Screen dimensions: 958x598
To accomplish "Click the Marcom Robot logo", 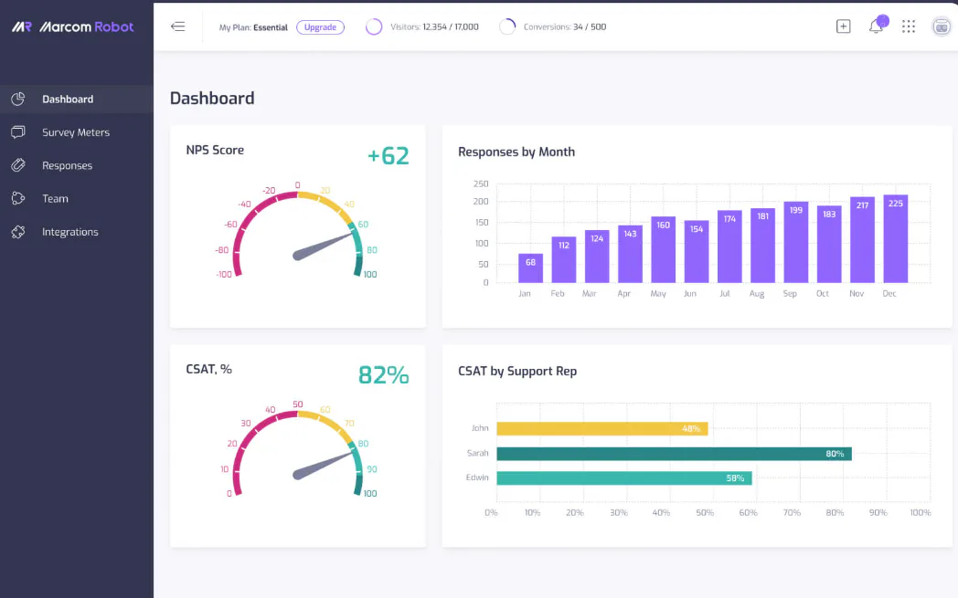I will tap(73, 26).
